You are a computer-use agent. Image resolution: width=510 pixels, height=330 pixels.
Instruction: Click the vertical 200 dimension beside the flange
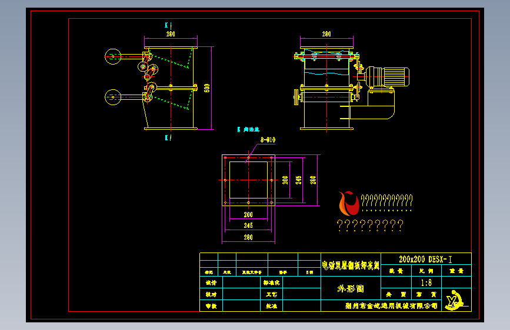pos(285,180)
